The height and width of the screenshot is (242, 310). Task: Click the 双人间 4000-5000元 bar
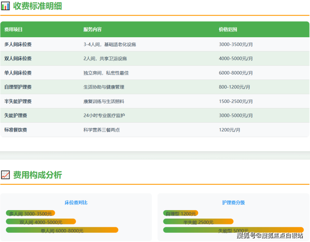pos(41,222)
